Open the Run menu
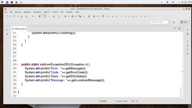The image size is (192, 108). 62,12
